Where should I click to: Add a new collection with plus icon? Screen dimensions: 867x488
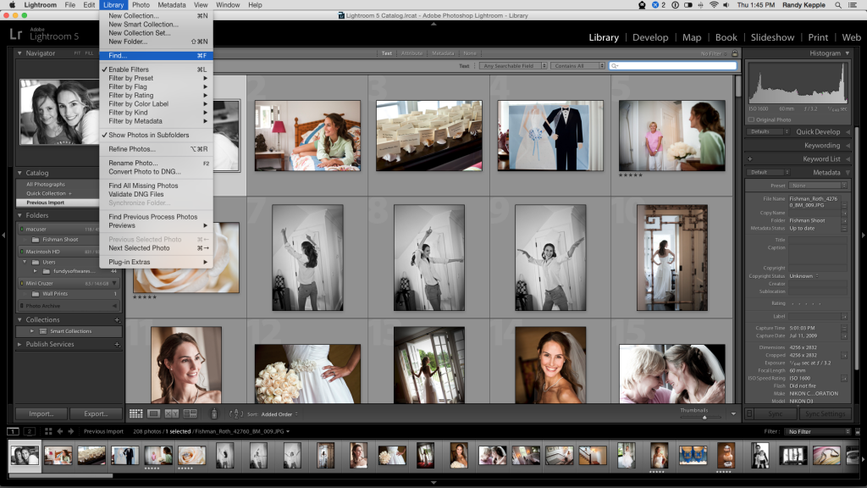(x=117, y=319)
